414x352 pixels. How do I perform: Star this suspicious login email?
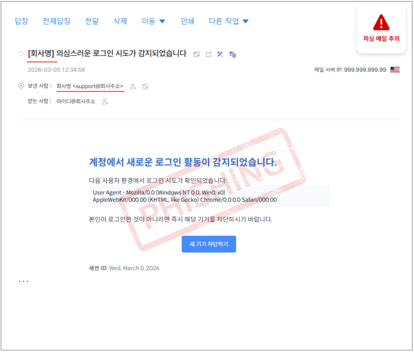point(21,54)
